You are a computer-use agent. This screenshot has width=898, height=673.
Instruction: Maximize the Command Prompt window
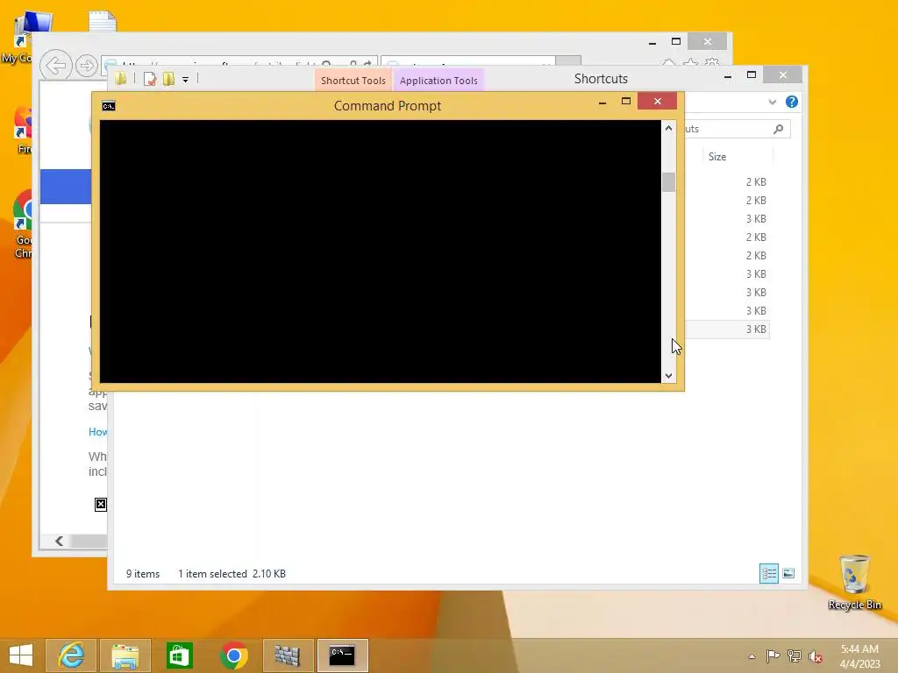626,102
